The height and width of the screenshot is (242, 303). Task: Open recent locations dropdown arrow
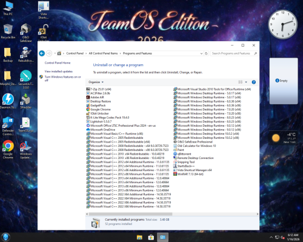tap(55, 53)
